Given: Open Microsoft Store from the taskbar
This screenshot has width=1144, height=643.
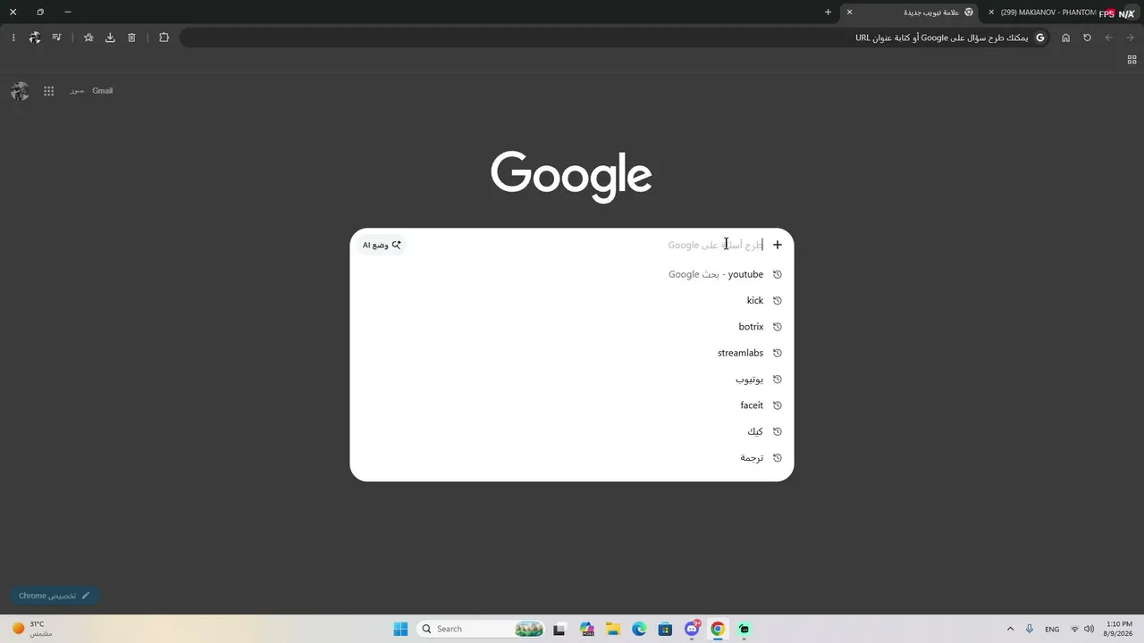Looking at the screenshot, I should (x=665, y=629).
